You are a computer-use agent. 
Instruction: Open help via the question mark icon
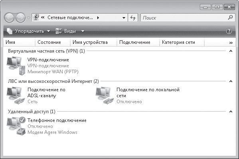(229, 31)
